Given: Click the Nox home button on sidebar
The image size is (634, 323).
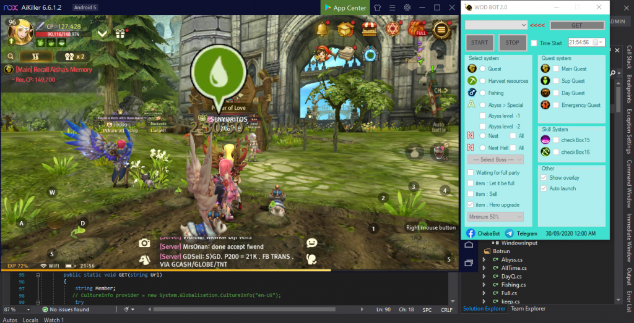Looking at the screenshot, I should coord(469,245).
